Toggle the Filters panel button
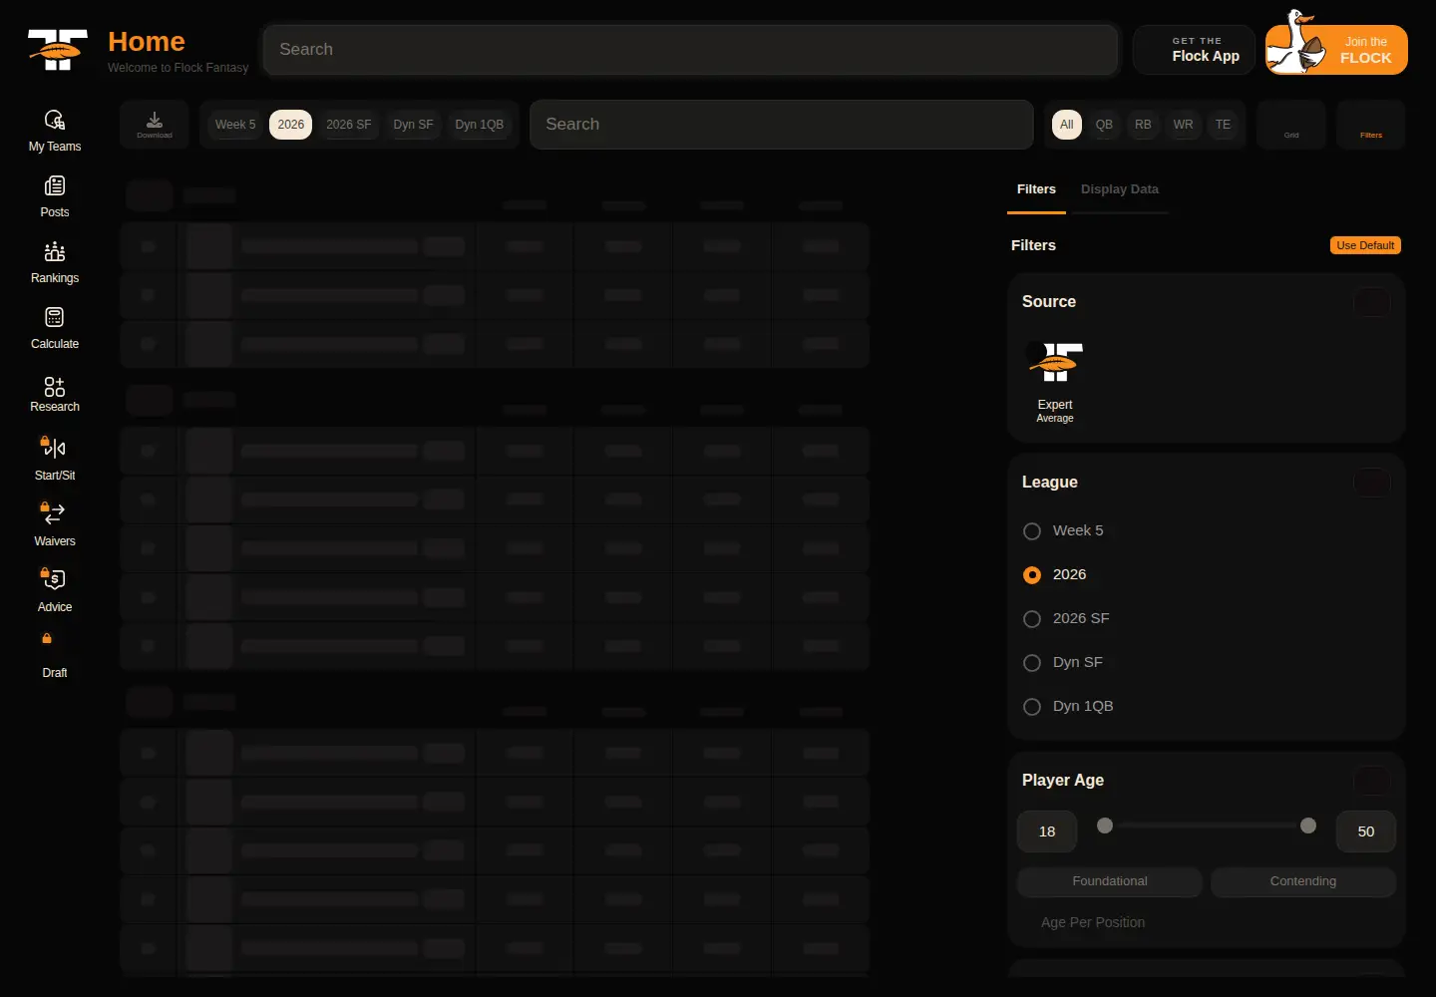The height and width of the screenshot is (997, 1436). coord(1371,125)
